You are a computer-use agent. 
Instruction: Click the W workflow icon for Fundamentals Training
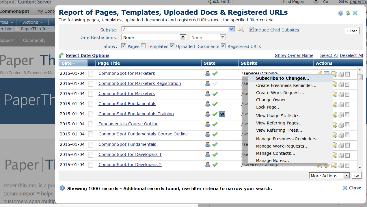(x=222, y=114)
